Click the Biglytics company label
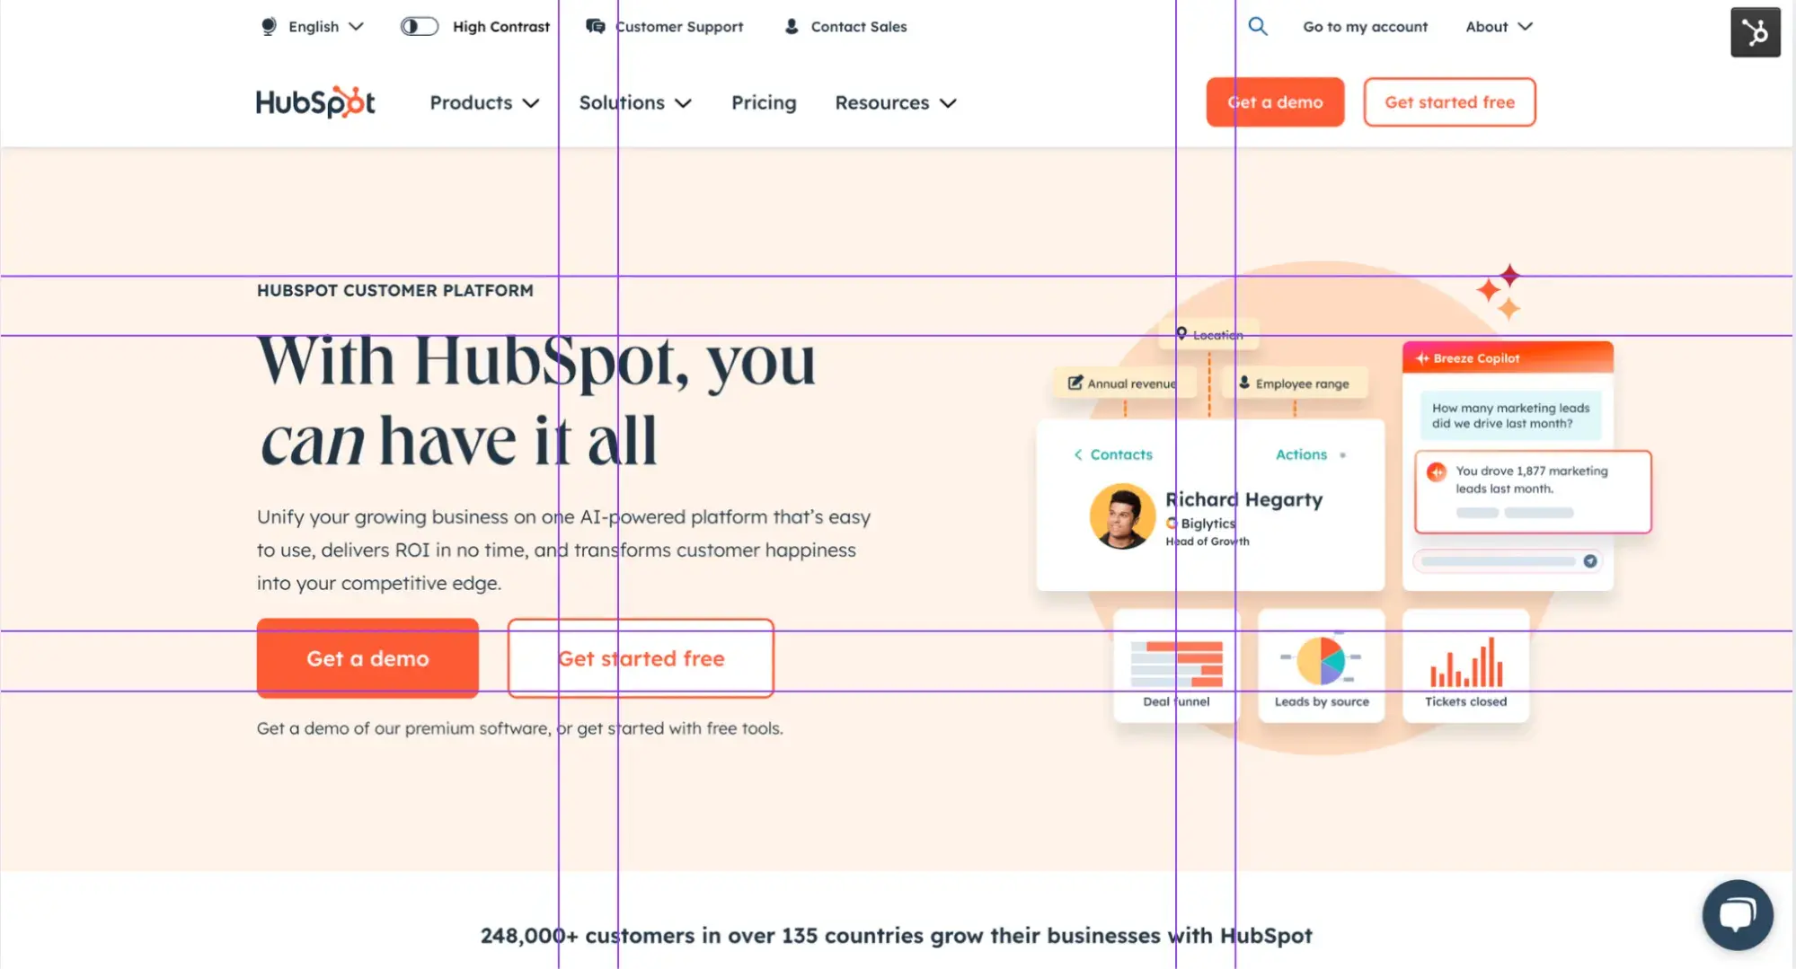The height and width of the screenshot is (969, 1796). click(x=1208, y=523)
